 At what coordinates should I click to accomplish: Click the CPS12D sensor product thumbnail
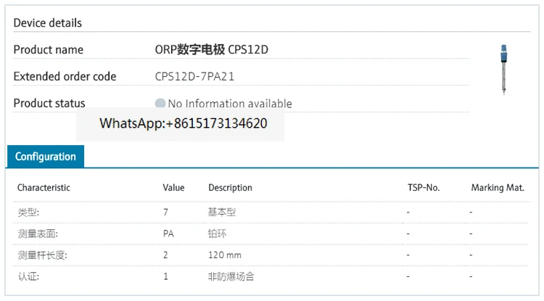point(502,69)
